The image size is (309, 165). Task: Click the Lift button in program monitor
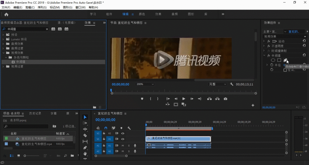click(x=210, y=99)
